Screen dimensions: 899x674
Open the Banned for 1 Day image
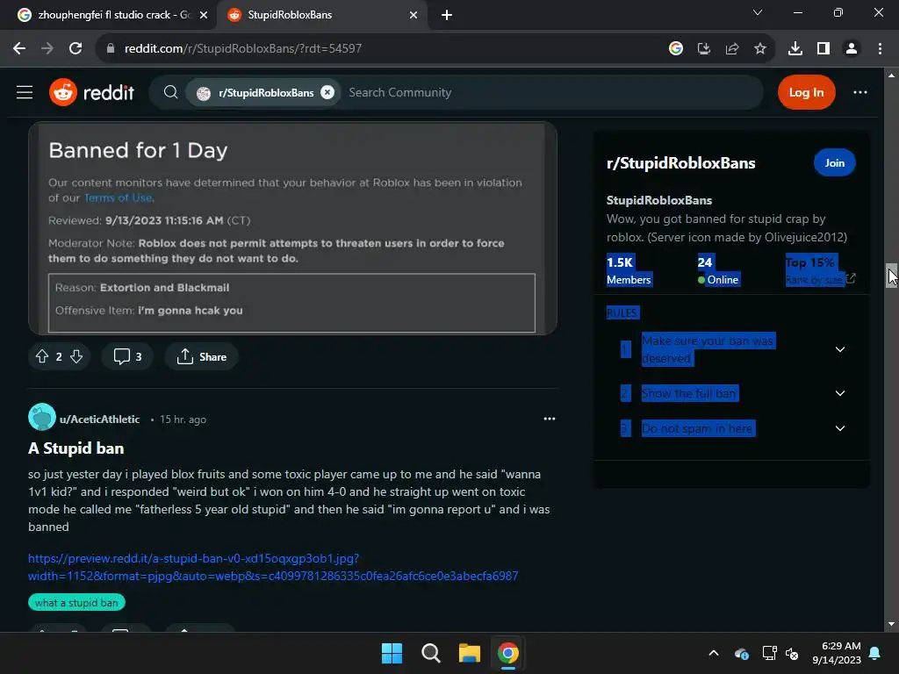(292, 228)
